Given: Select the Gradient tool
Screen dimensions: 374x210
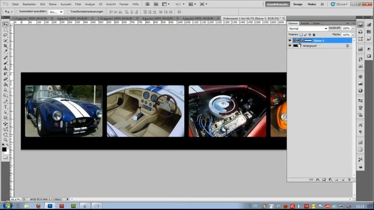Looking at the screenshot, I should 5,84.
